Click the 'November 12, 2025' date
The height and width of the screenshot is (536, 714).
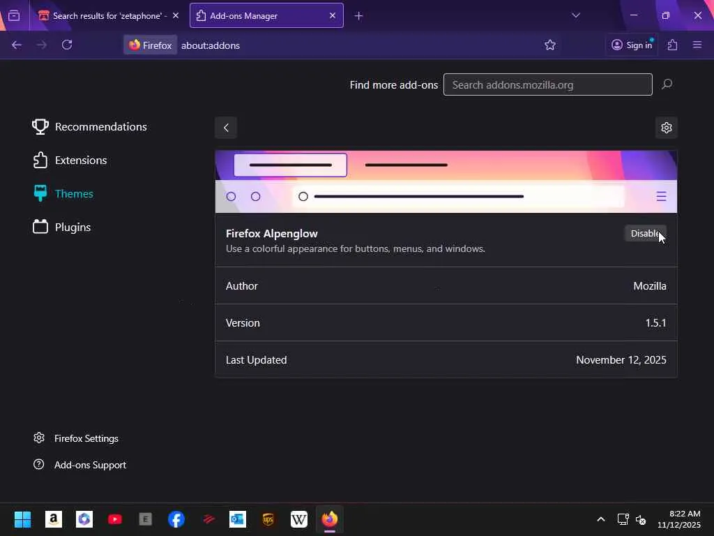[621, 360]
